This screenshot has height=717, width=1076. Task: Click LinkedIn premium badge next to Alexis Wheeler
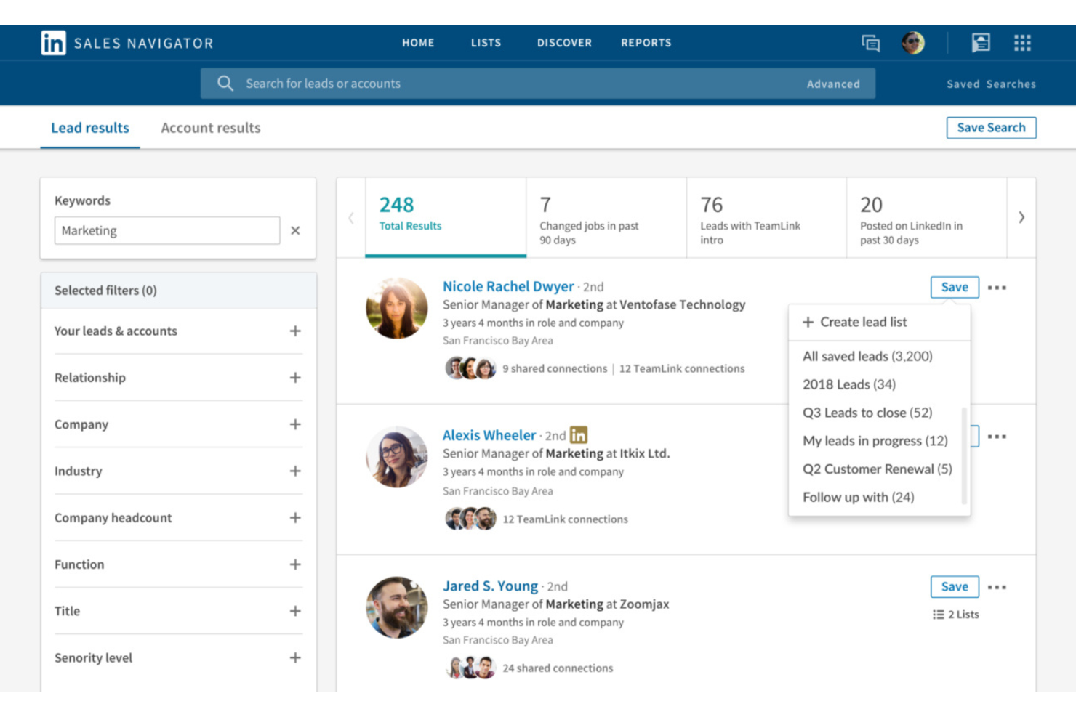579,435
